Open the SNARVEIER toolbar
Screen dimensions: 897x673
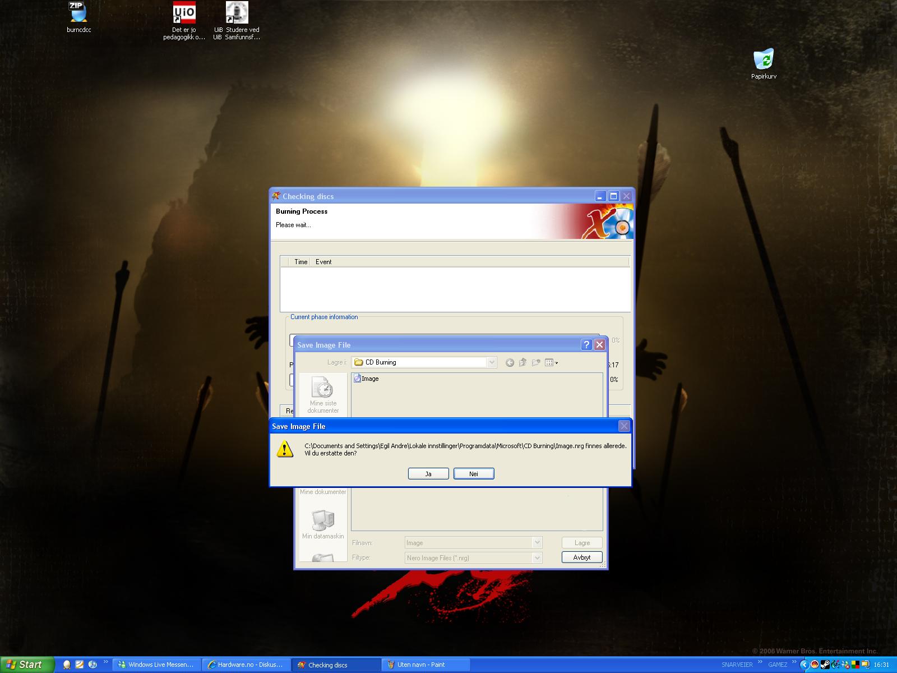(737, 665)
